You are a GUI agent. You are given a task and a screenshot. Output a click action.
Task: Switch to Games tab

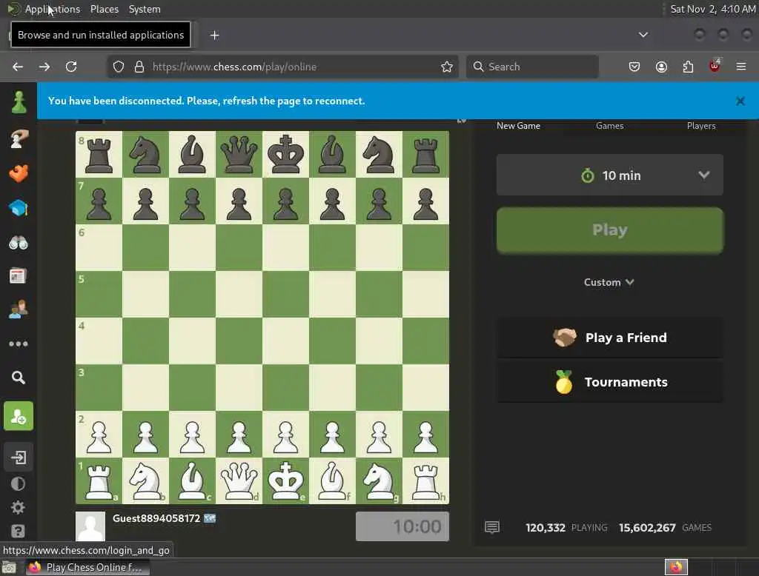610,126
